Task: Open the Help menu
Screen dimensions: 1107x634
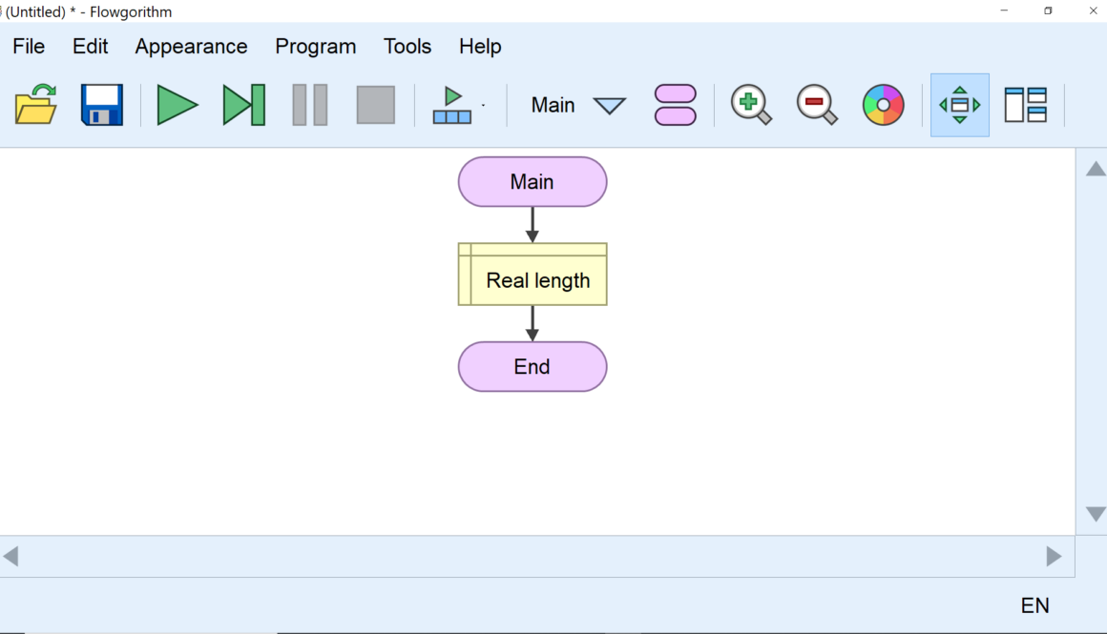Action: [480, 47]
